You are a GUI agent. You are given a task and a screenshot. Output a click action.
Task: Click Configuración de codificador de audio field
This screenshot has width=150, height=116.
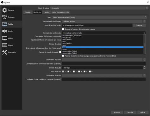(x=104, y=79)
